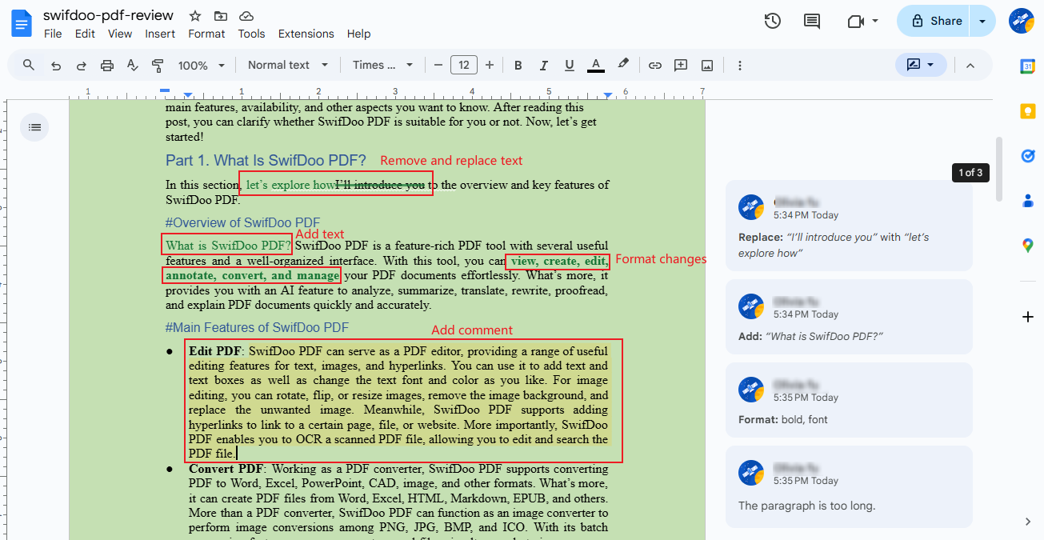
Task: Toggle underline formatting
Action: click(570, 66)
